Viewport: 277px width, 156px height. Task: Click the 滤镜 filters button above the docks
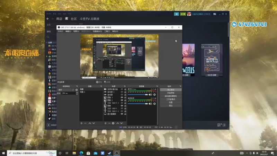point(107,82)
